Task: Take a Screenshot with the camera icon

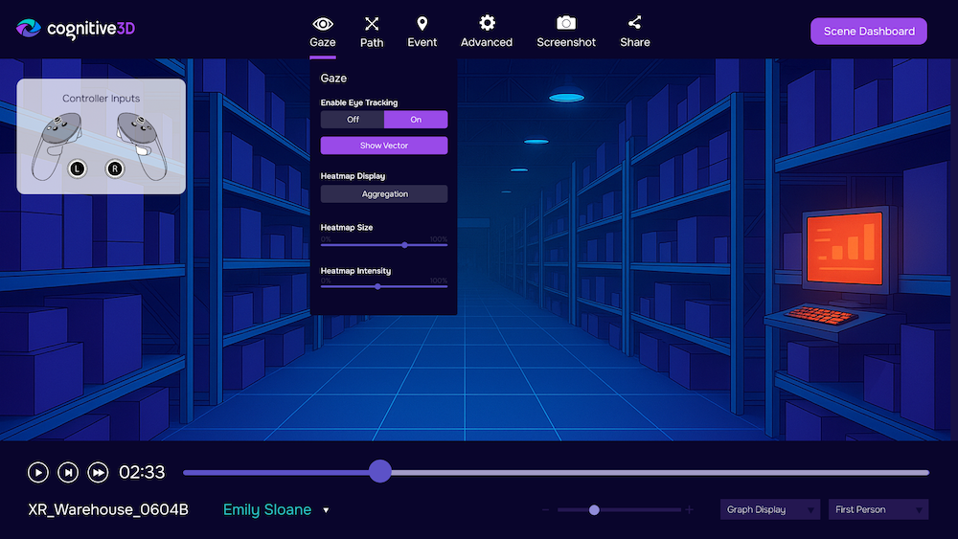Action: pos(566,24)
